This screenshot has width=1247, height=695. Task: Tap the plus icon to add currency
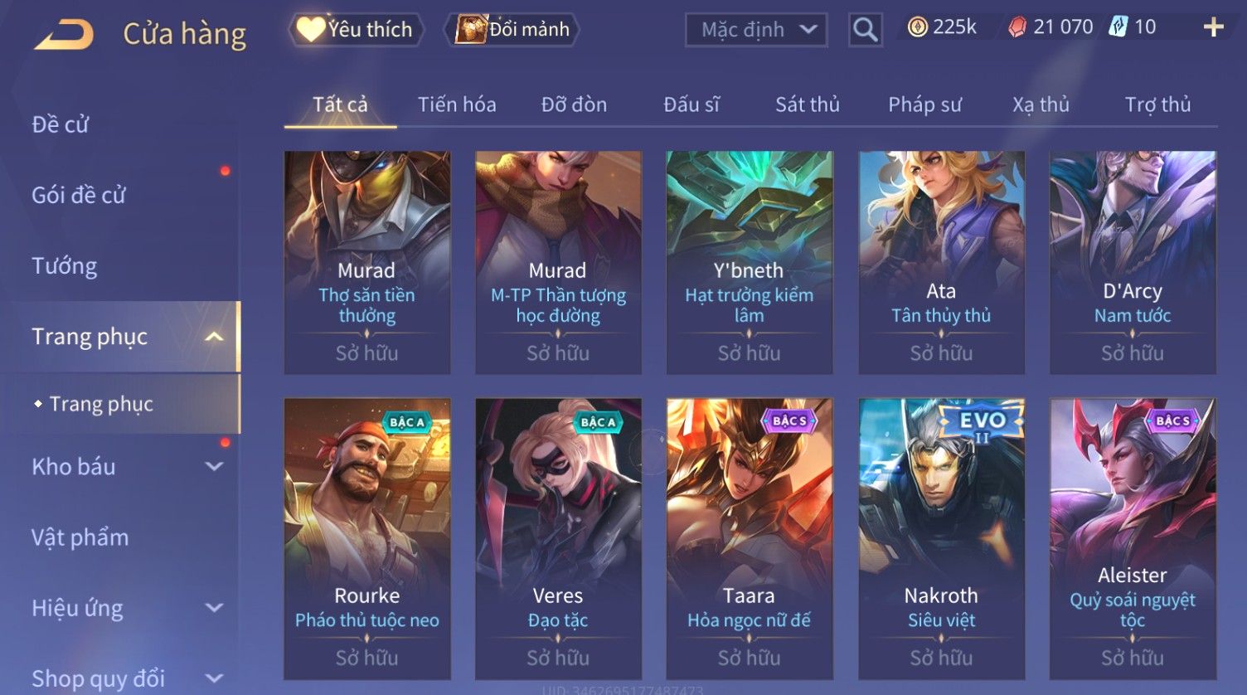click(x=1213, y=27)
